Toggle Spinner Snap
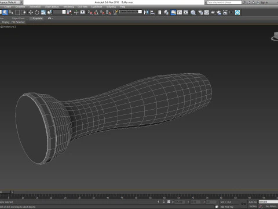Image resolution: width=278 pixels, height=209 pixels. tap(108, 12)
